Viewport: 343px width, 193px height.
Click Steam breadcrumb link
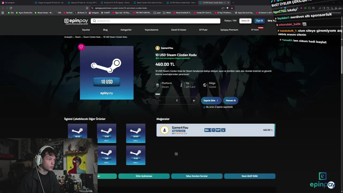point(78,37)
